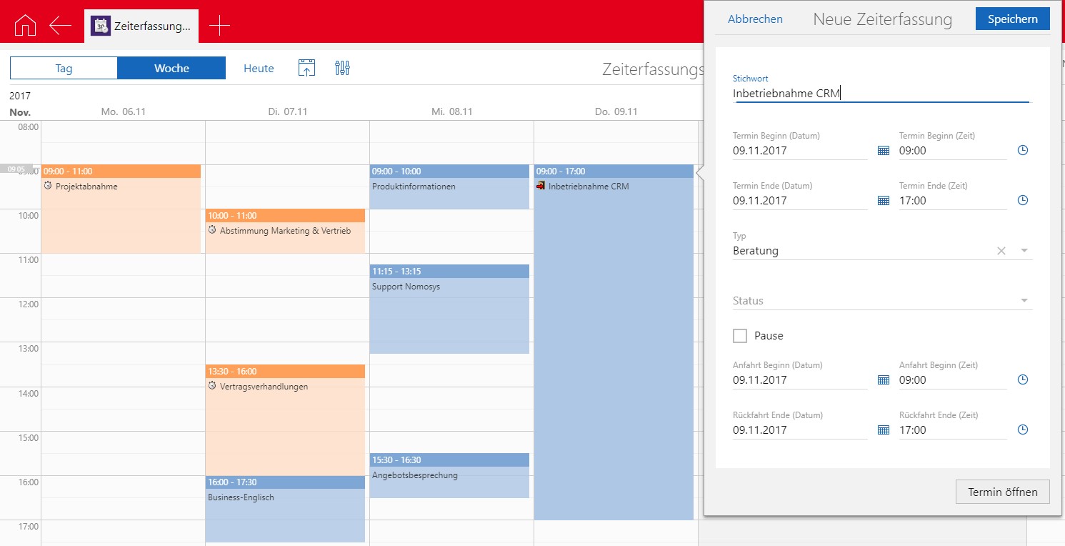
Task: Click Abbrechen to cancel the entry
Action: [x=755, y=19]
